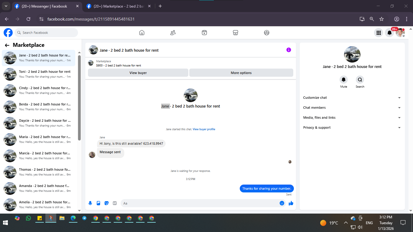Click the browser zoom magnifier icon
The image size is (413, 232).
(372, 19)
